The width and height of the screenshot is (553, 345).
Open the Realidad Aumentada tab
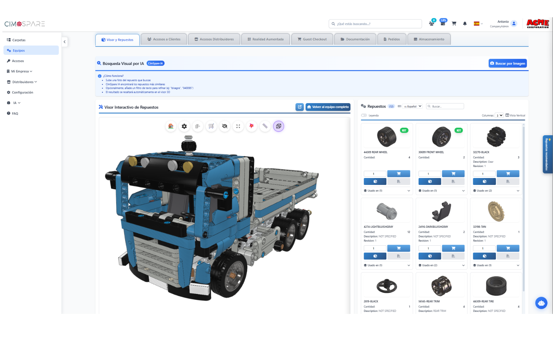(265, 39)
